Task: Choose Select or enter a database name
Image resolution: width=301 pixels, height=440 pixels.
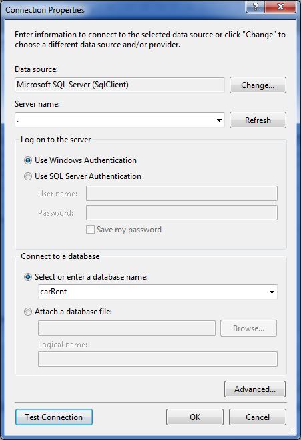Action: coord(28,277)
